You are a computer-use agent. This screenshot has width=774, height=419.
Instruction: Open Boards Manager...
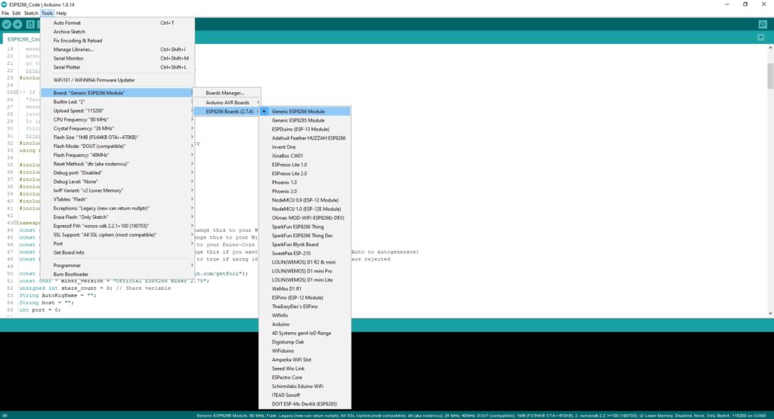(227, 93)
